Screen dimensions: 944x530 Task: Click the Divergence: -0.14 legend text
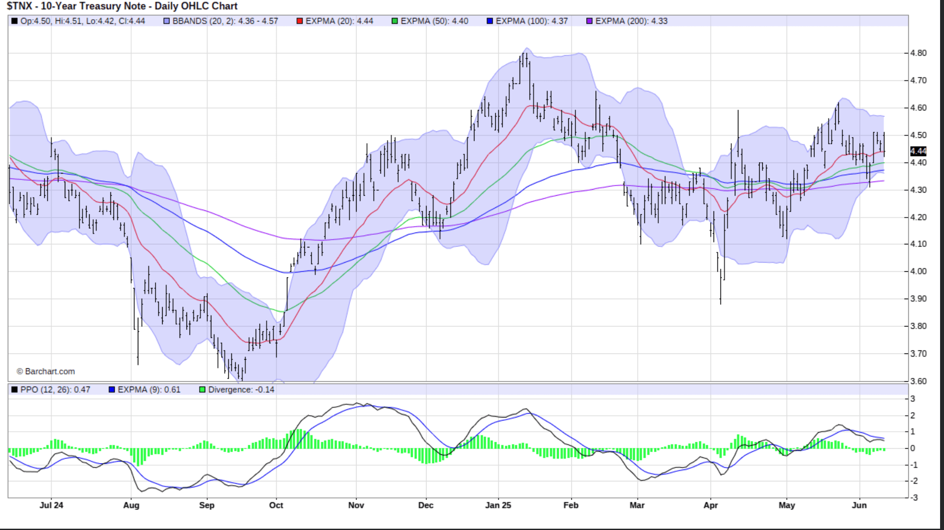pos(241,390)
